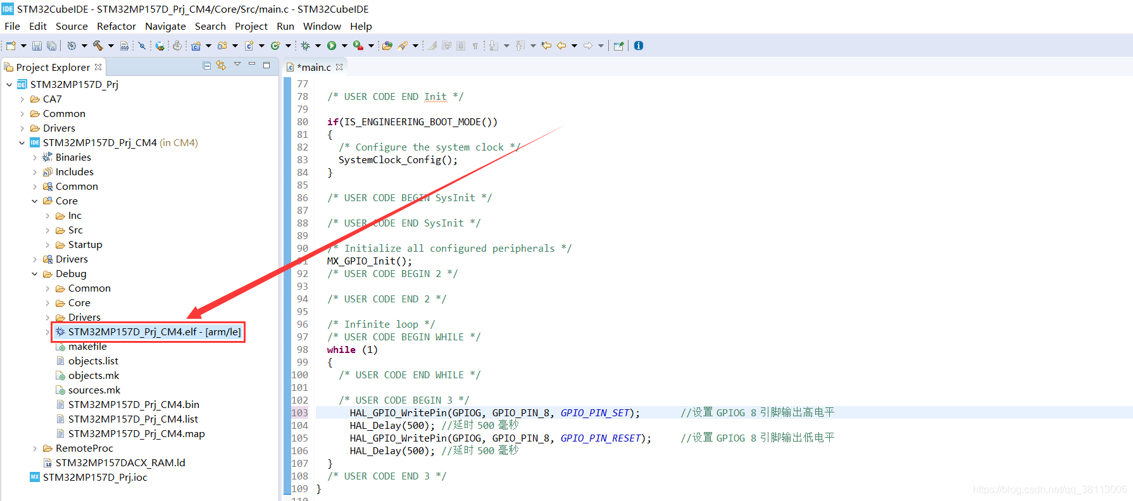The width and height of the screenshot is (1133, 501).
Task: Open dropdown next to Debug bug icon
Action: click(x=318, y=46)
